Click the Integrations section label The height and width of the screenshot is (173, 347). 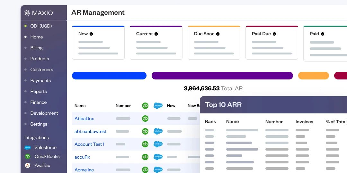click(x=37, y=137)
